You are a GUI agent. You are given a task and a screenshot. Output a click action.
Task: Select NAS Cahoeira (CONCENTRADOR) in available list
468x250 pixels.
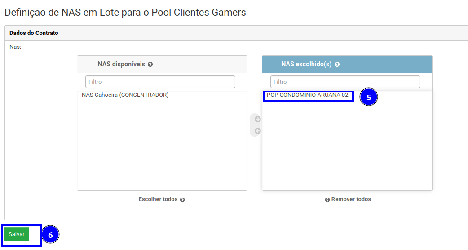click(x=125, y=95)
